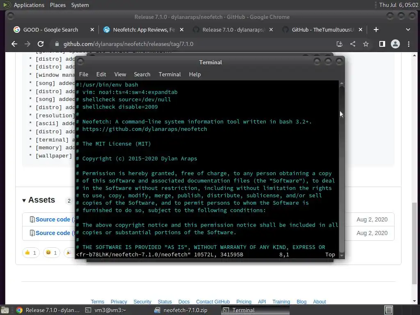Viewport: 420px width, 315px height.
Task: Switch to GOOD - Google Search tab
Action: click(50, 30)
